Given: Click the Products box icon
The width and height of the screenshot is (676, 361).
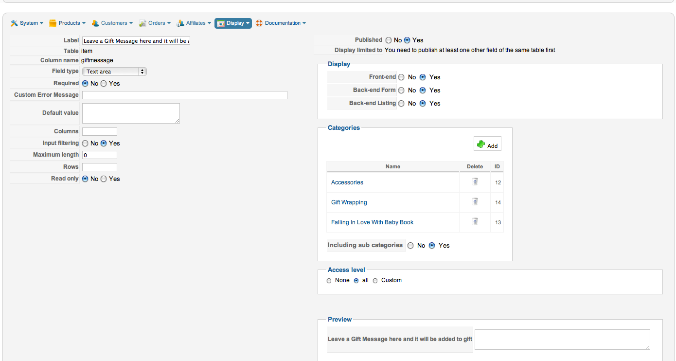Looking at the screenshot, I should (53, 23).
